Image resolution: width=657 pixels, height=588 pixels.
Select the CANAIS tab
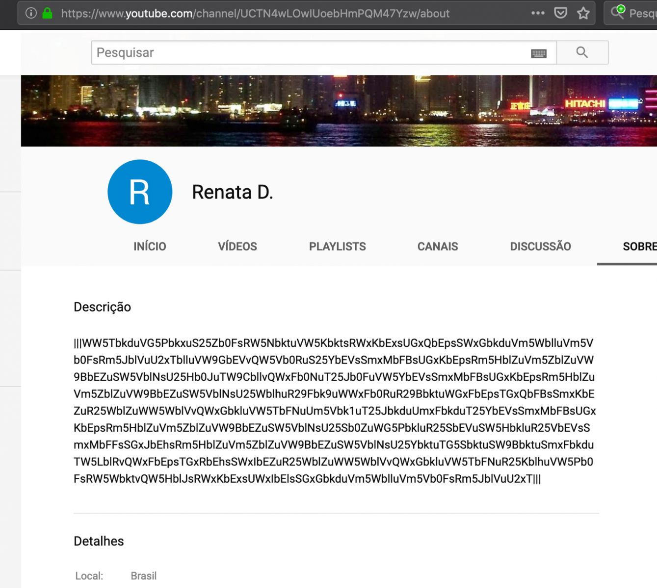438,246
